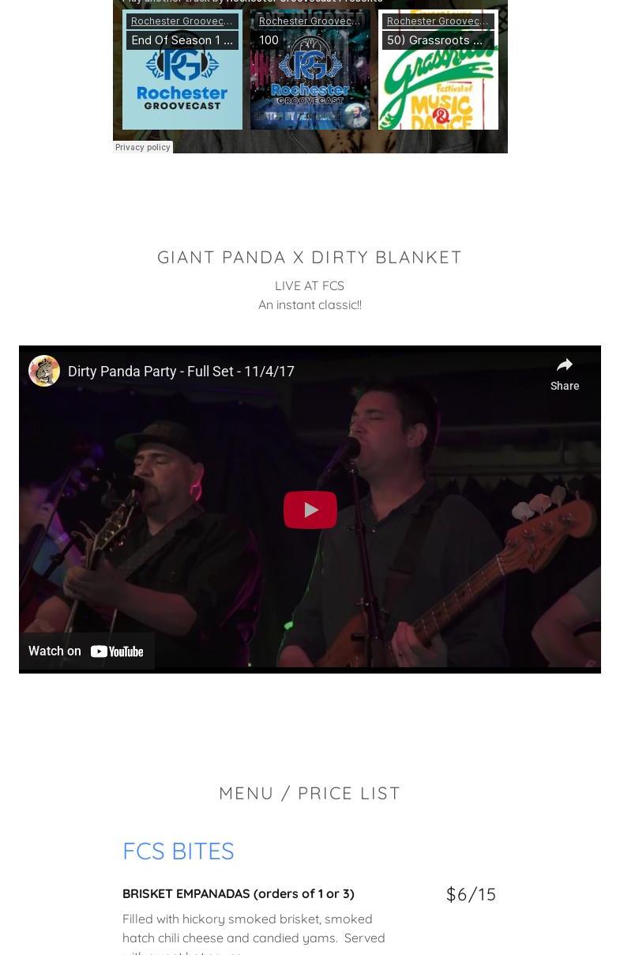Click the $6/15 price text
The image size is (620, 955).
(x=471, y=894)
